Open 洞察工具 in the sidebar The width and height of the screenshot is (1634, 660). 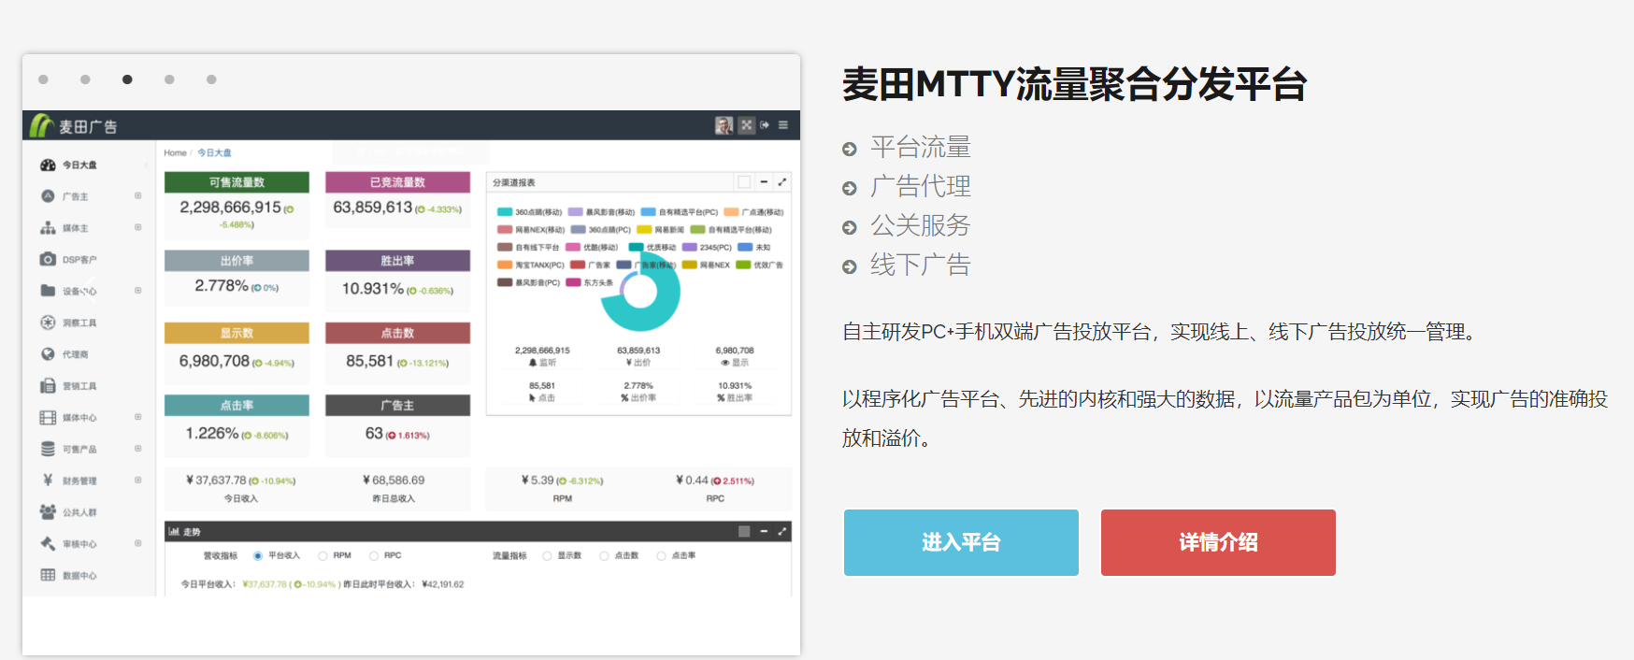[79, 323]
